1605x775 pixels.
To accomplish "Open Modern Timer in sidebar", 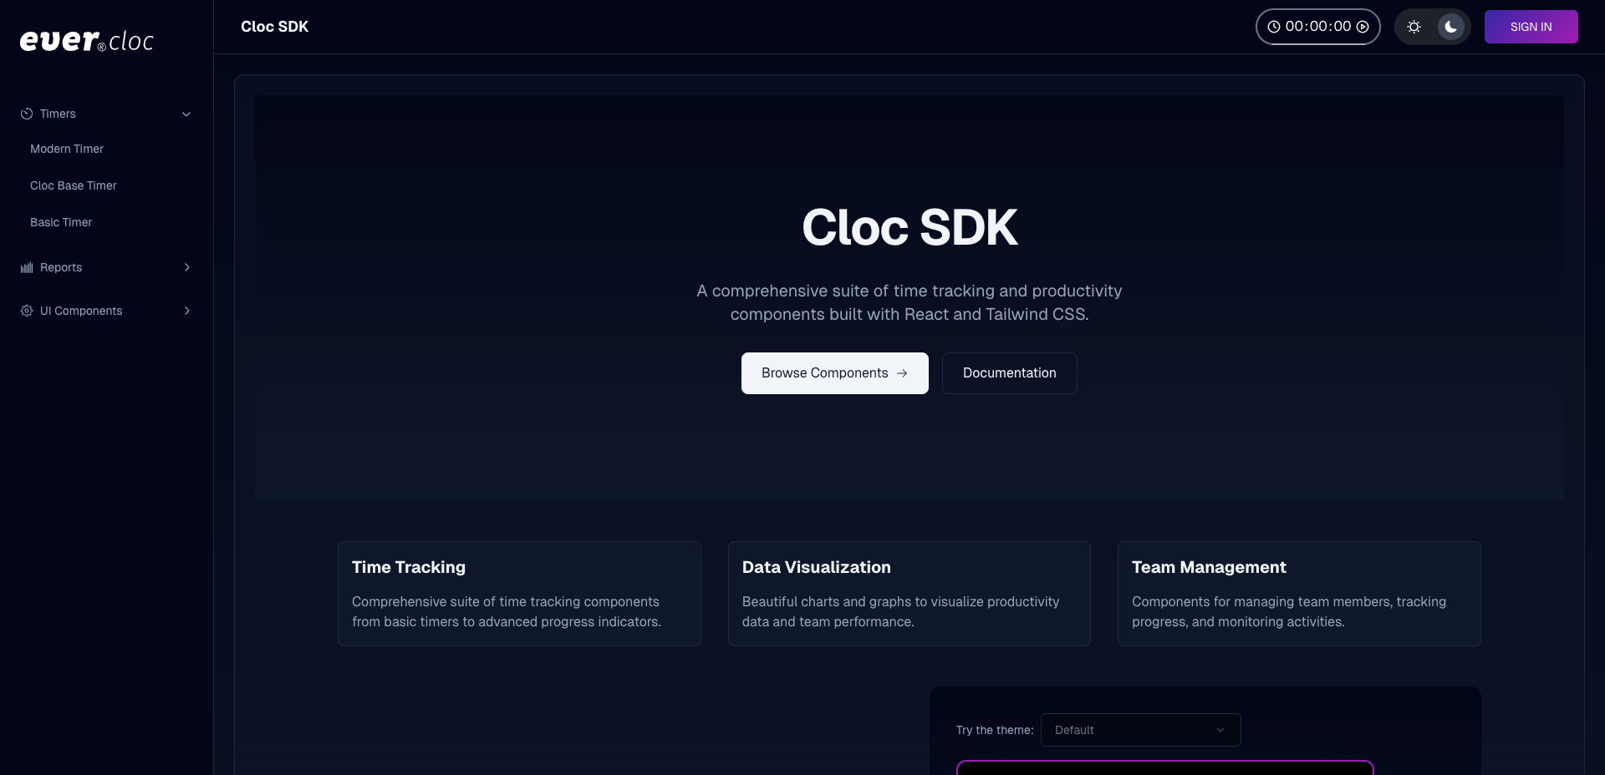I will point(67,149).
